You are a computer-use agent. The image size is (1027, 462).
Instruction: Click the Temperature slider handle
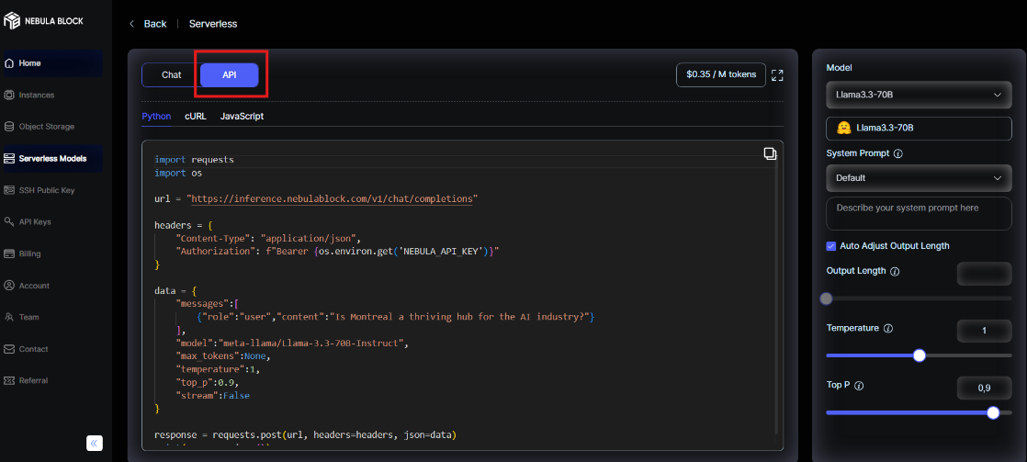[919, 355]
